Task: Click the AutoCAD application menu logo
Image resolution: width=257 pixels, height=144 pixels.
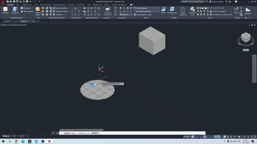Action: click(x=3, y=2)
